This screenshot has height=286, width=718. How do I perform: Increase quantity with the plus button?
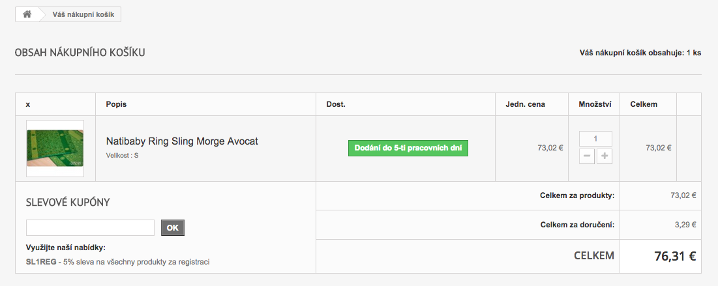[605, 156]
